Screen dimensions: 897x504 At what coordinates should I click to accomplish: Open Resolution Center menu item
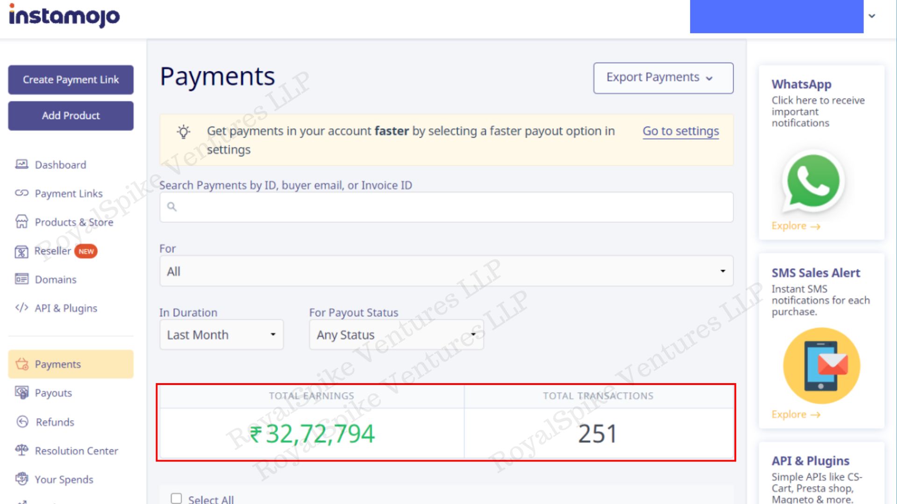coord(76,451)
